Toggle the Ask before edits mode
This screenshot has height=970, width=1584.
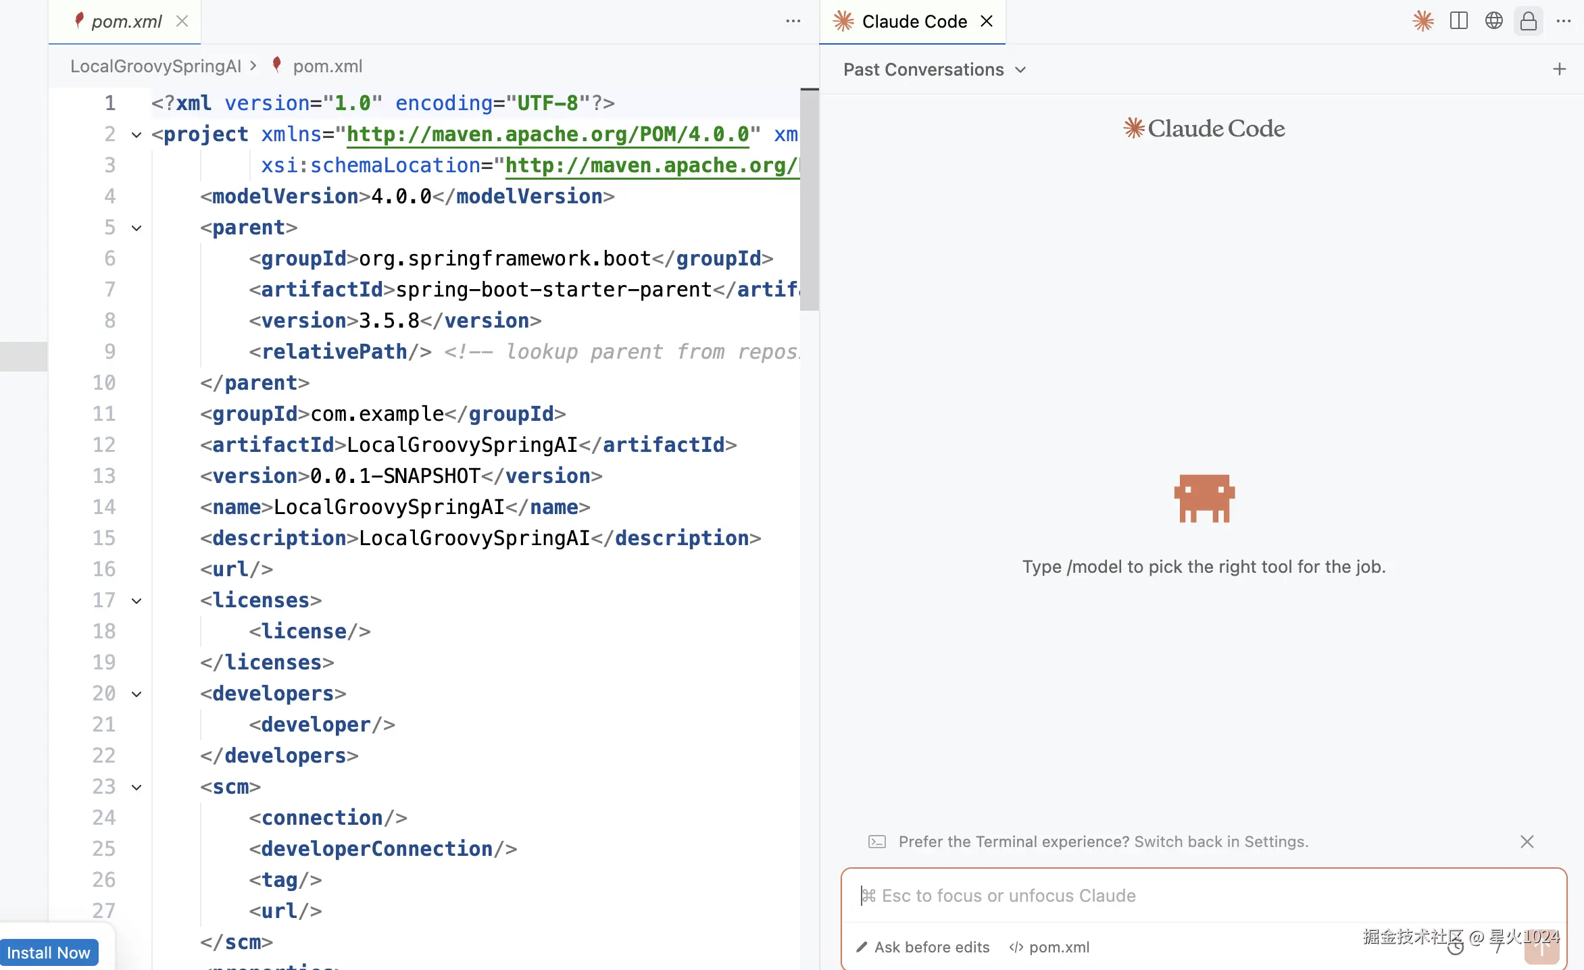tap(923, 947)
